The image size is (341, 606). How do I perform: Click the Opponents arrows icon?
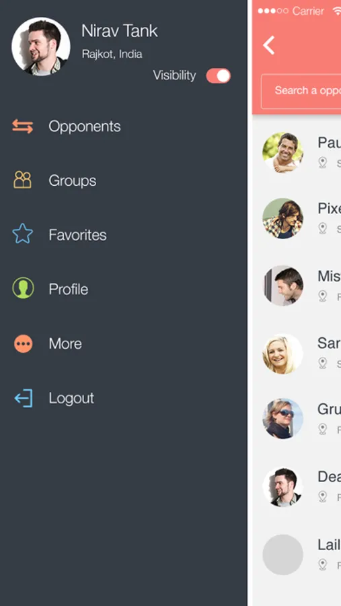(22, 127)
